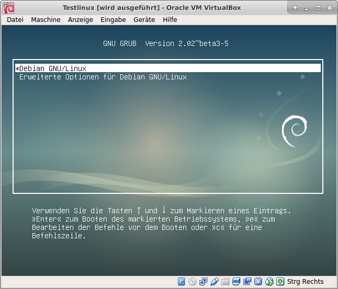
Task: Open the Anzeige menu
Action: [81, 19]
